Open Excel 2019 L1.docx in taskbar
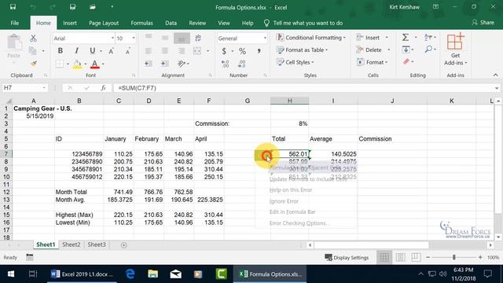The image size is (503, 283). click(83, 274)
